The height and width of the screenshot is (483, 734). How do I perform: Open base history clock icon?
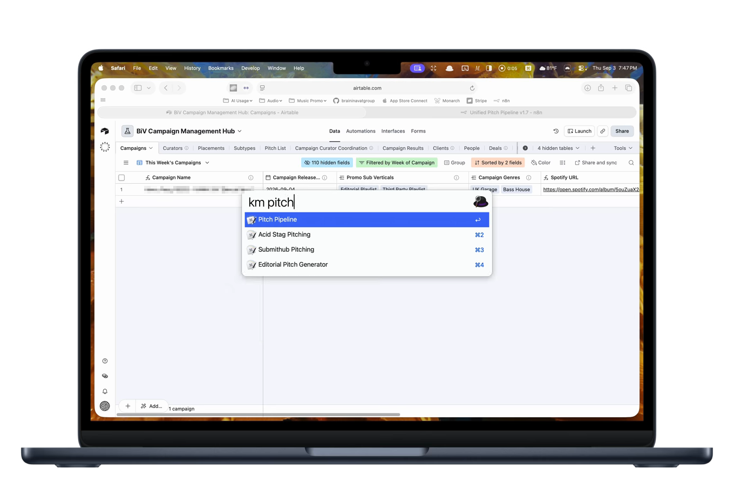click(556, 131)
